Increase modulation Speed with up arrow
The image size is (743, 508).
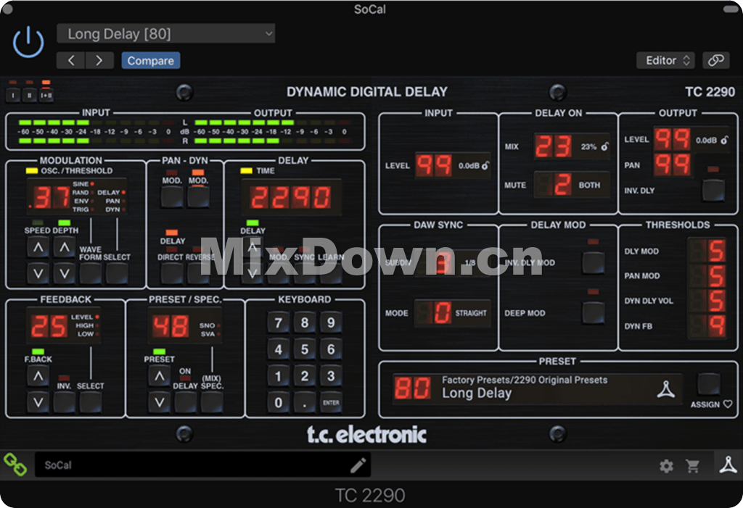coord(38,247)
